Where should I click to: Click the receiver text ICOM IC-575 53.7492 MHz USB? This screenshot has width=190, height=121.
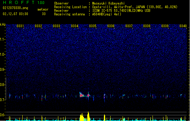coord(121,11)
